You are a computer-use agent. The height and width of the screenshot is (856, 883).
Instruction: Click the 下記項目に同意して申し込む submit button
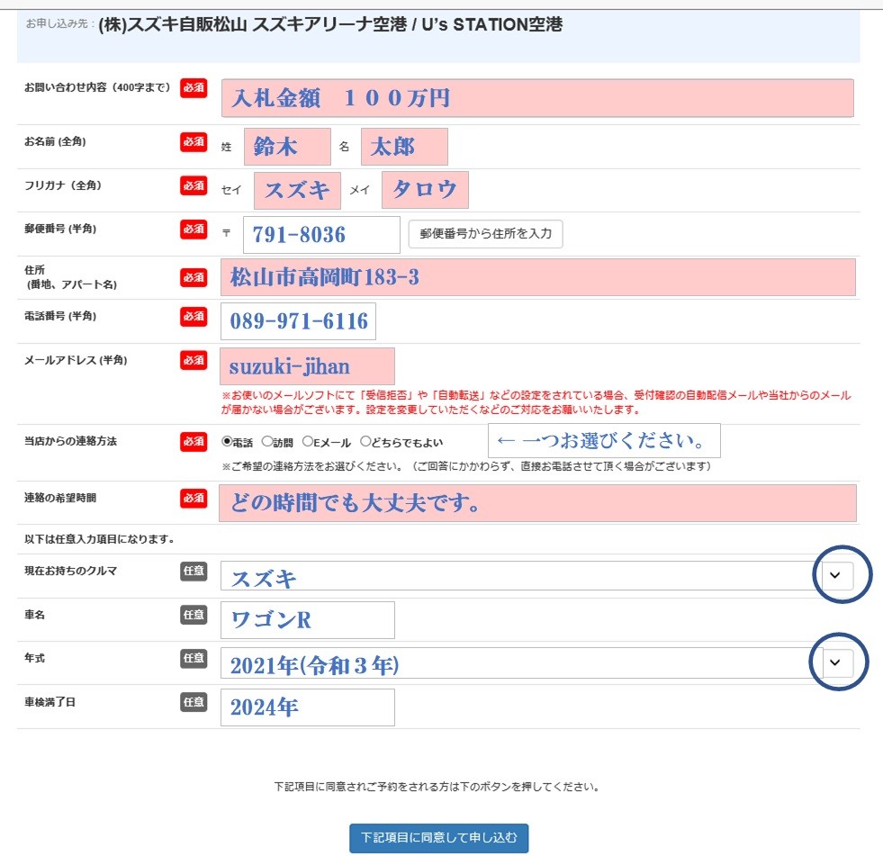438,838
